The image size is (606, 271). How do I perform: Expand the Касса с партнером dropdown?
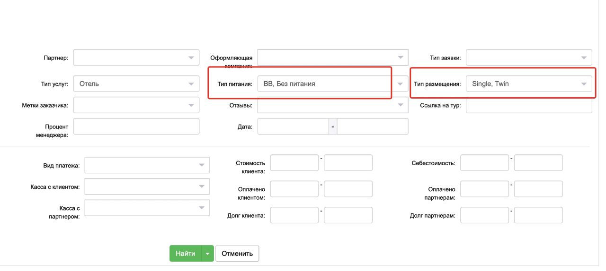click(147, 208)
